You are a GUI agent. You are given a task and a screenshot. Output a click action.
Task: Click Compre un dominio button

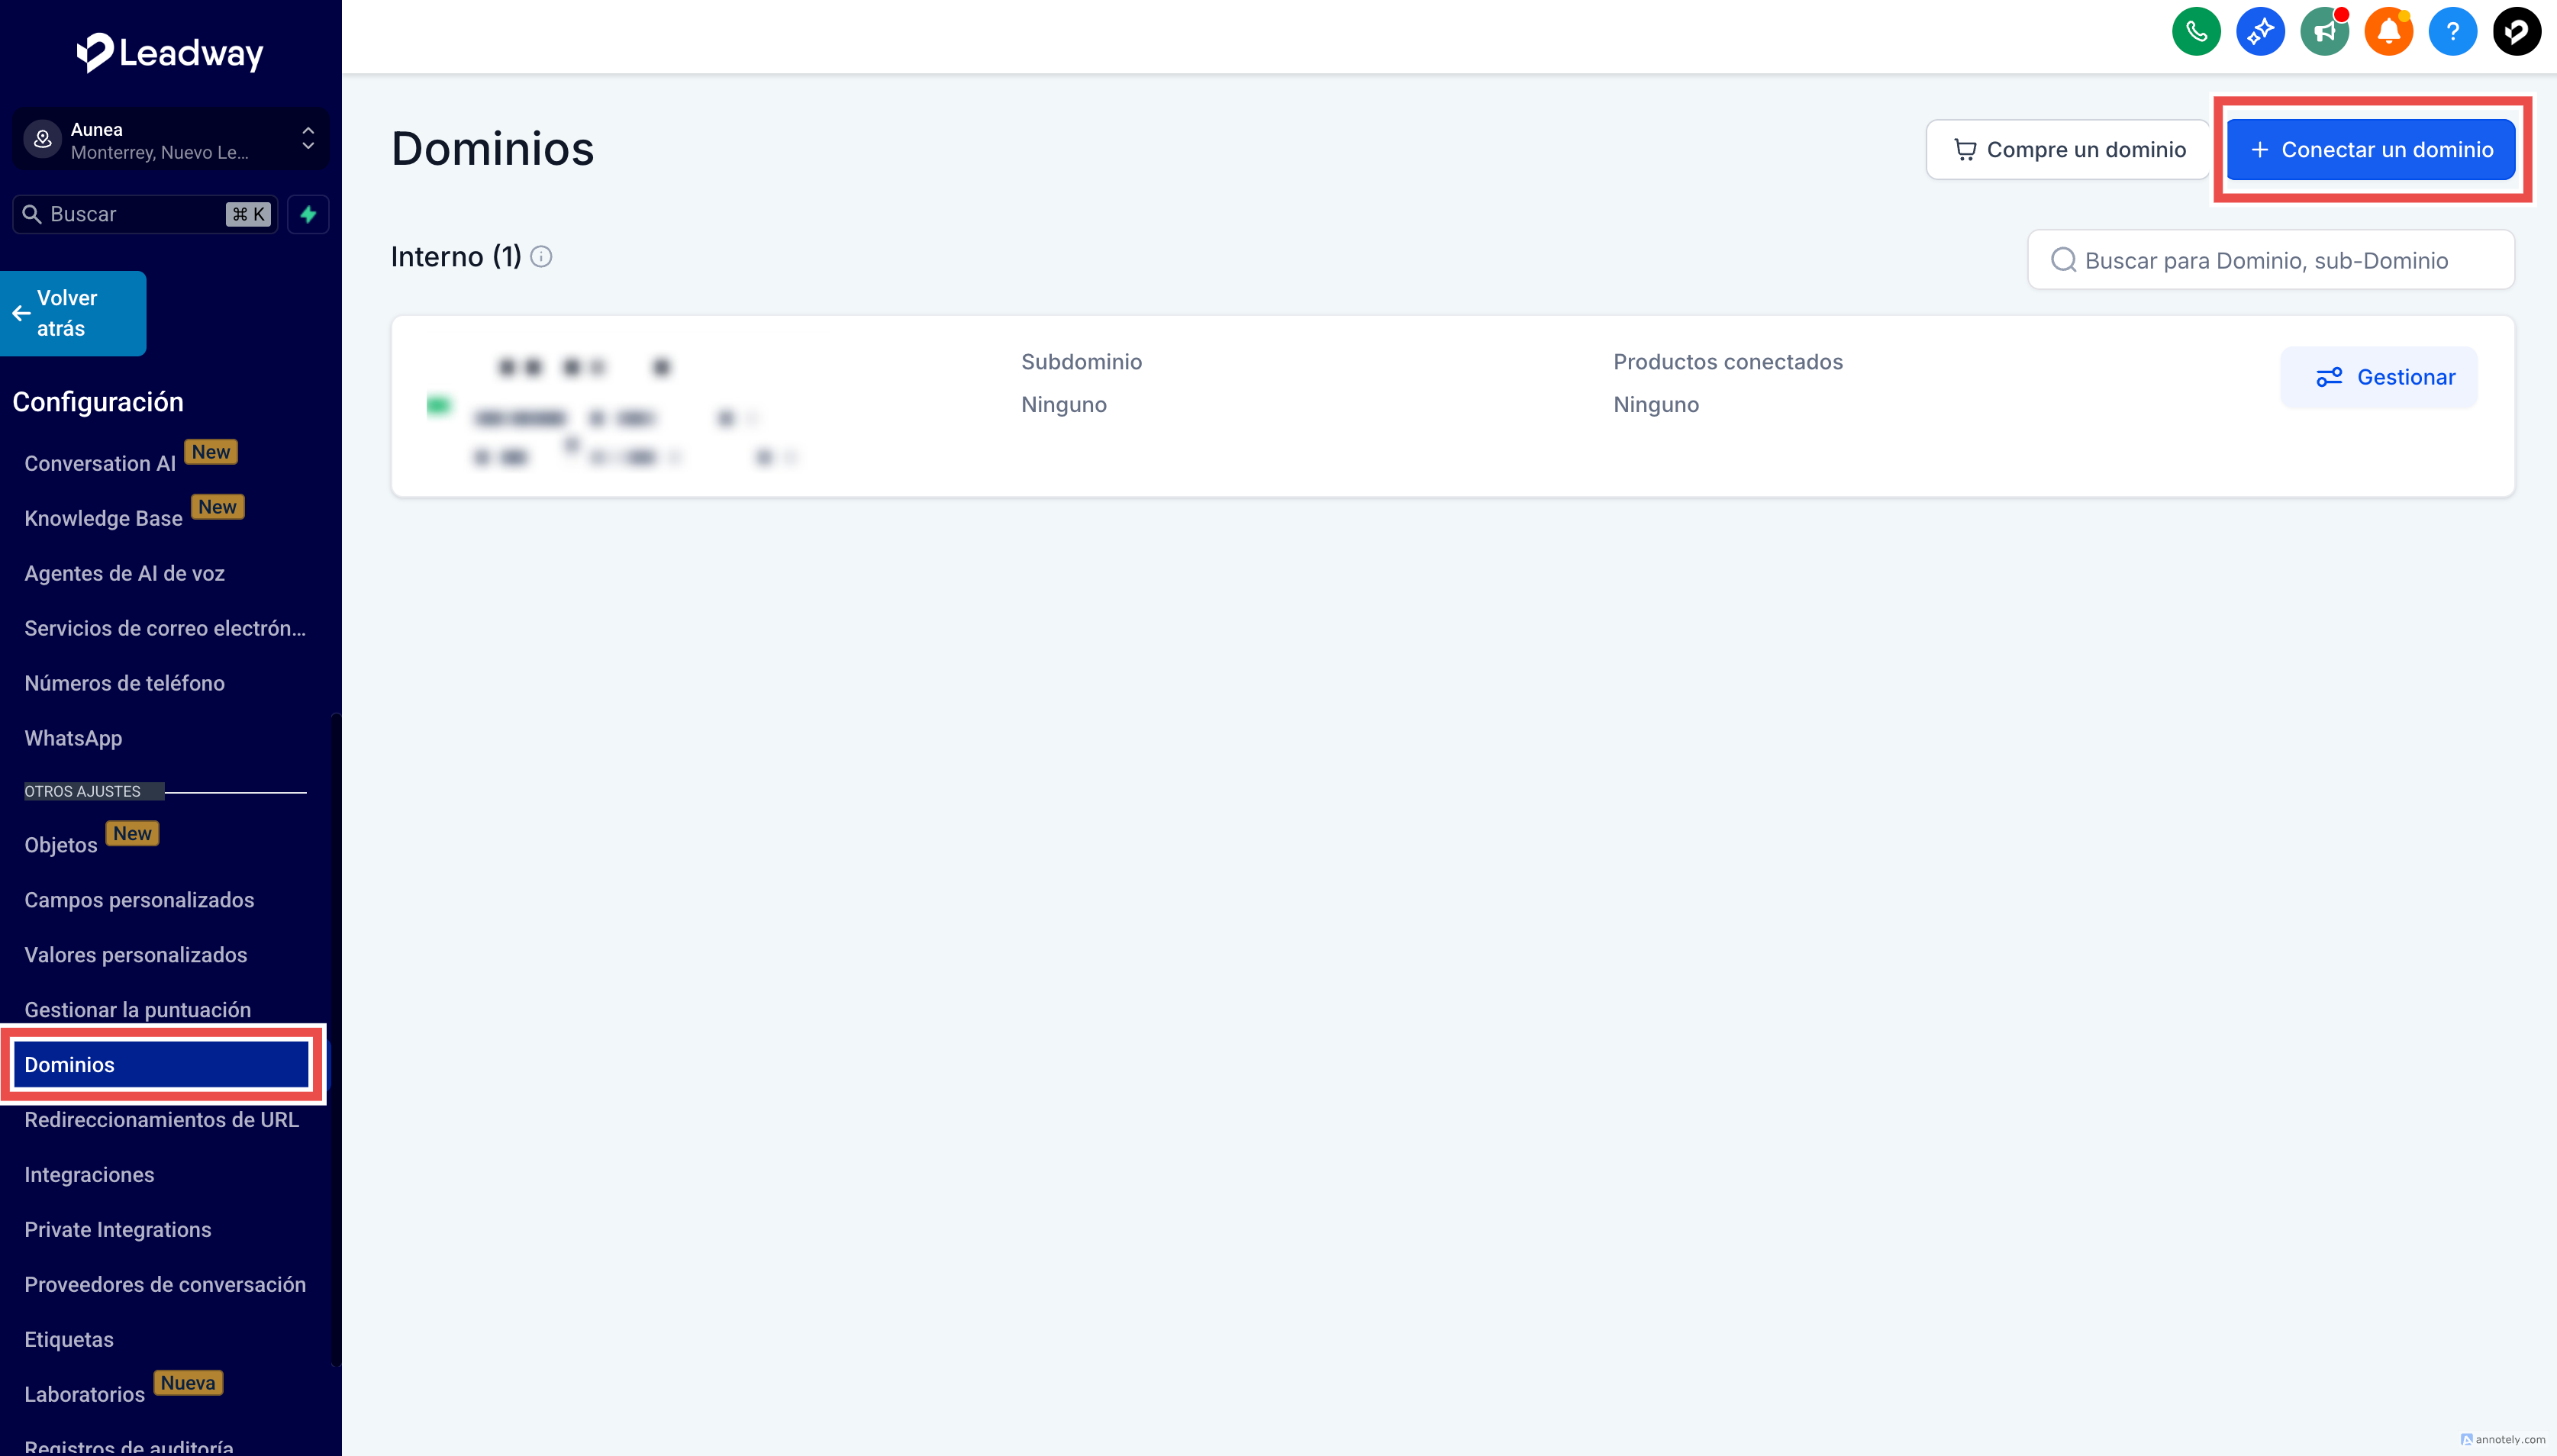click(2068, 150)
